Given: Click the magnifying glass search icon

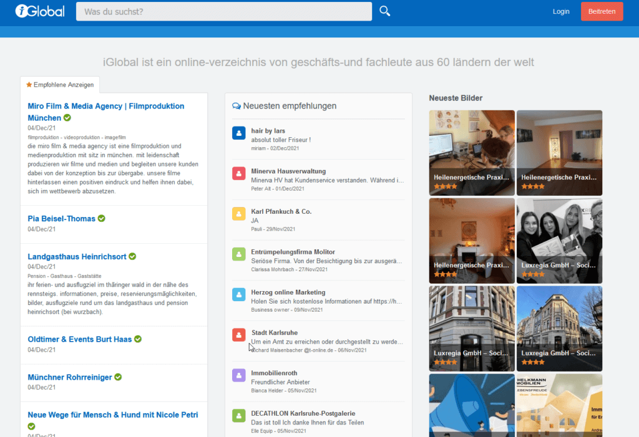Looking at the screenshot, I should click(385, 11).
